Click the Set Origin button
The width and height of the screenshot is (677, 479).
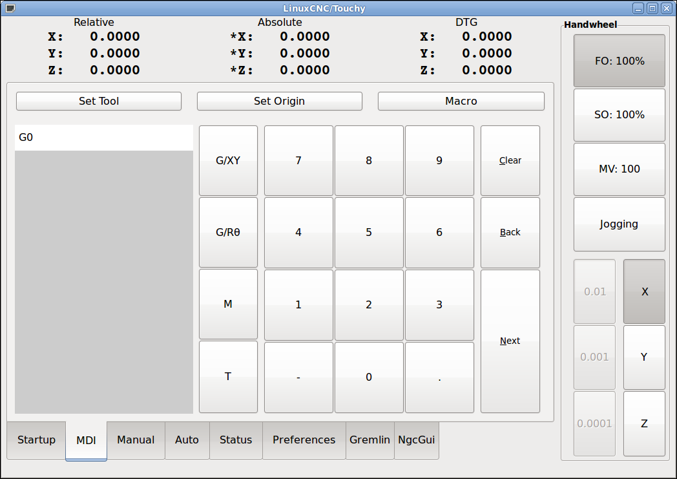[279, 101]
